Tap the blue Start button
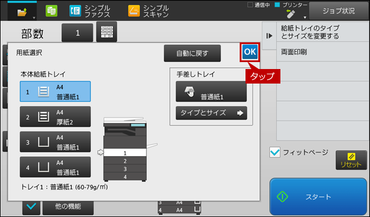Screen dimensions: 370x217 (318, 197)
